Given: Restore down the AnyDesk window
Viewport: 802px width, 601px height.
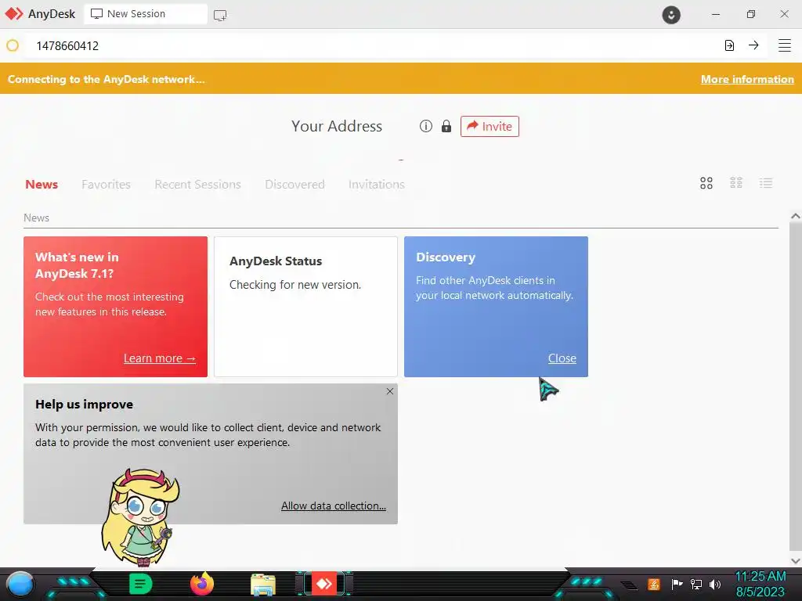Looking at the screenshot, I should pyautogui.click(x=750, y=14).
